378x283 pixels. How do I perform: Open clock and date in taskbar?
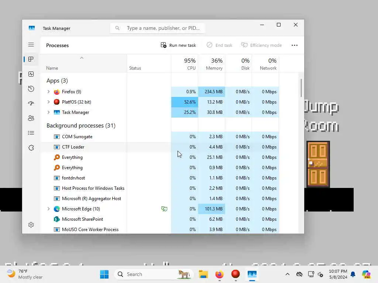point(338,274)
